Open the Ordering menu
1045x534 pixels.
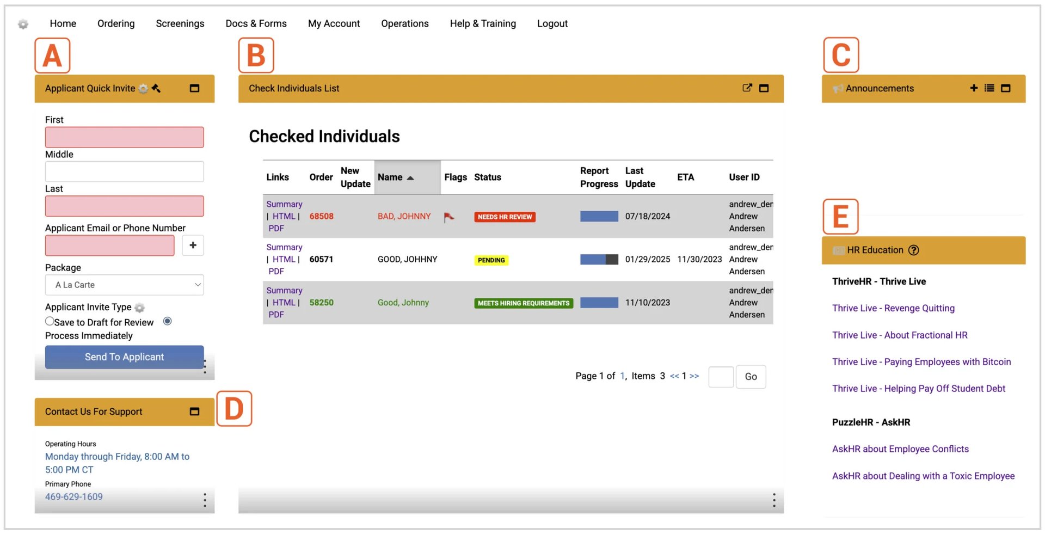(x=116, y=23)
